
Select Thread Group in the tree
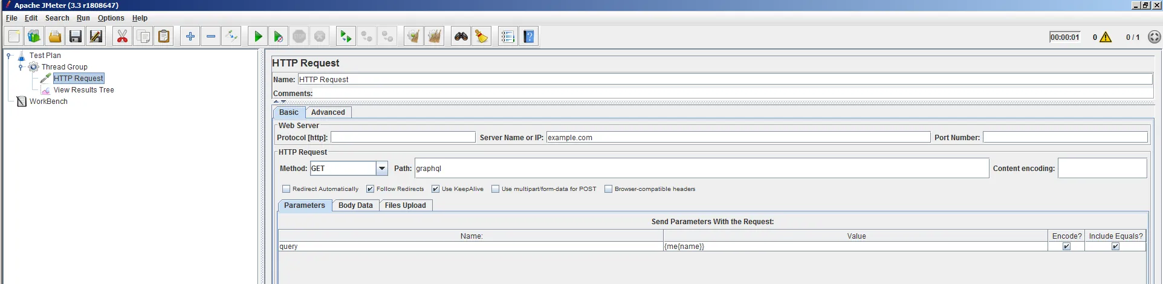click(65, 66)
